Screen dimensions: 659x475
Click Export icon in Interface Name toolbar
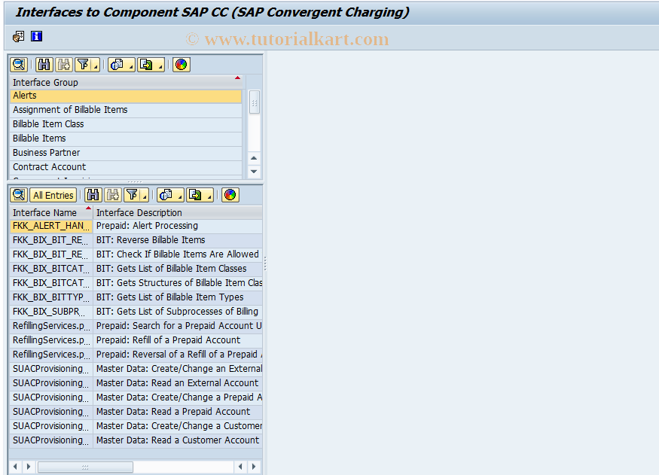click(x=195, y=195)
